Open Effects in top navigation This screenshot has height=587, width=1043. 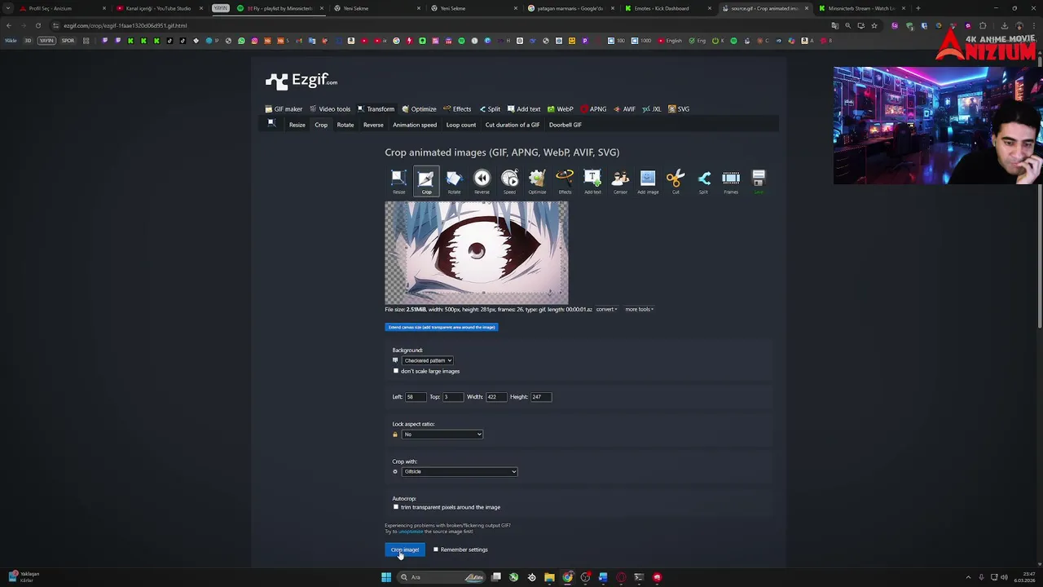pos(457,108)
